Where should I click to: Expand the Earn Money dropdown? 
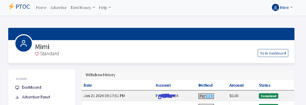click(83, 8)
